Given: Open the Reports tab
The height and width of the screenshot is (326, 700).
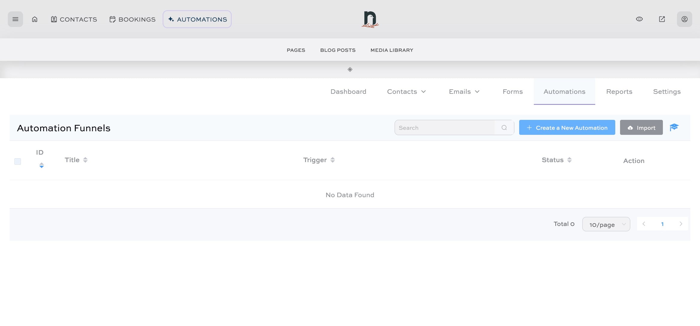Looking at the screenshot, I should pyautogui.click(x=619, y=91).
